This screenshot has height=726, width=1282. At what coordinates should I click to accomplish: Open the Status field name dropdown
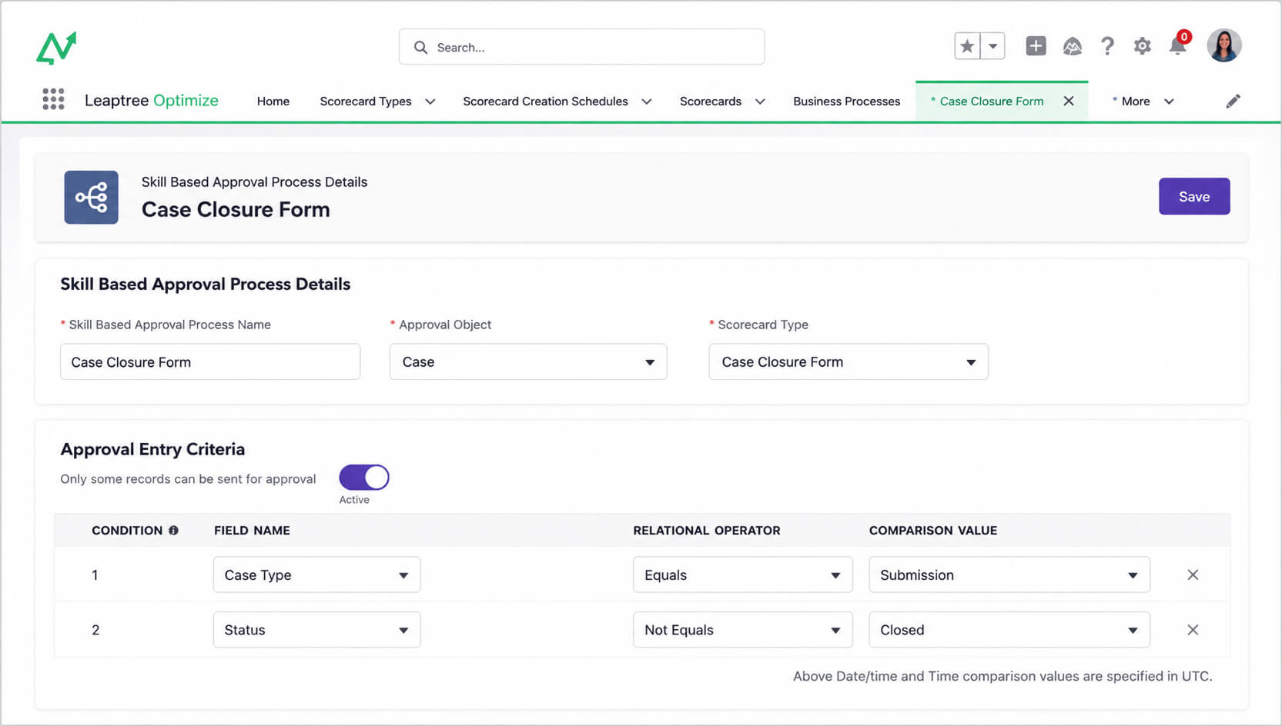(316, 630)
